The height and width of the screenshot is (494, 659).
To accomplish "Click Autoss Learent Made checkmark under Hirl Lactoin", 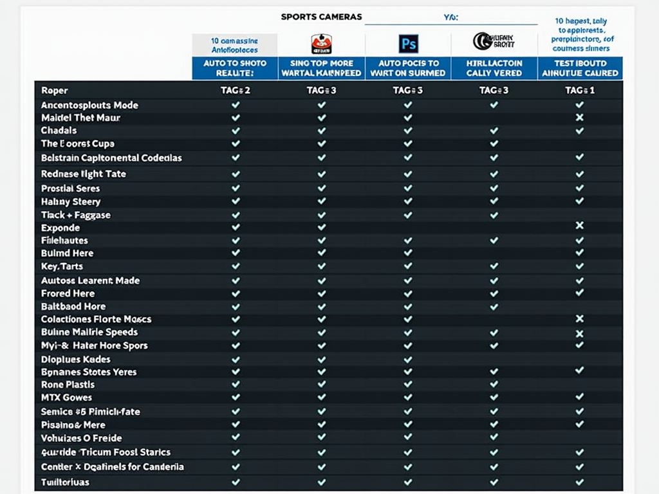I will coord(494,280).
